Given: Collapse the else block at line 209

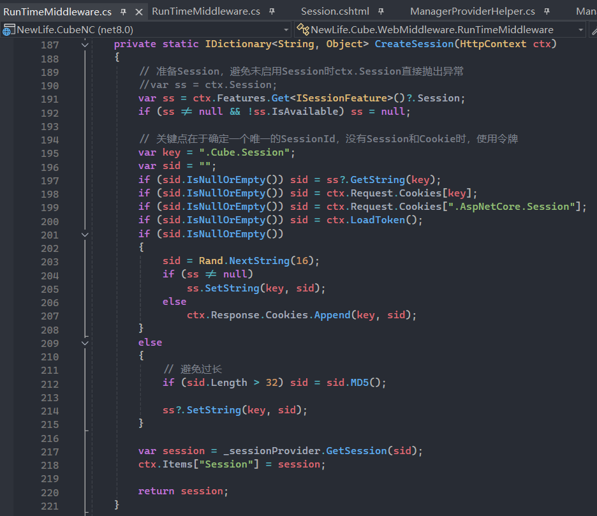Looking at the screenshot, I should tap(85, 343).
